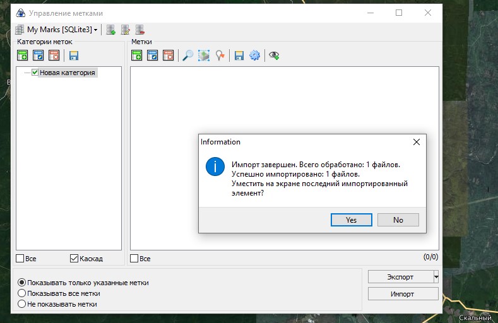This screenshot has height=323, width=498.
Task: Toggle the Каскад checkbox
Action: click(x=74, y=258)
